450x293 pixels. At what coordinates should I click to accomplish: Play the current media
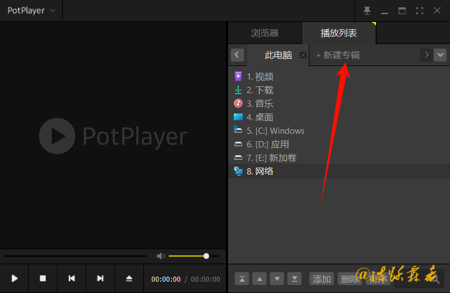coord(14,278)
